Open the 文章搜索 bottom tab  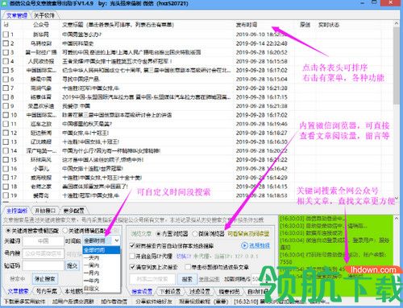tap(18, 291)
